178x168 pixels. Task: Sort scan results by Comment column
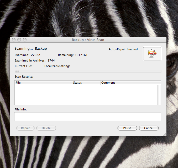(129, 83)
